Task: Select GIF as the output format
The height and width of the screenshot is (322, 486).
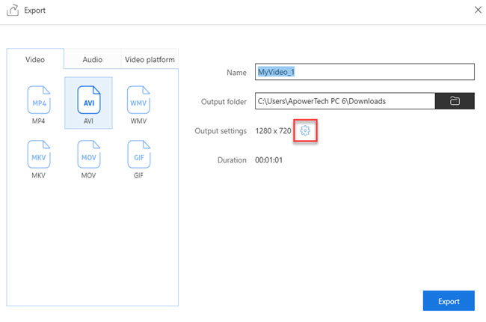Action: coord(138,156)
